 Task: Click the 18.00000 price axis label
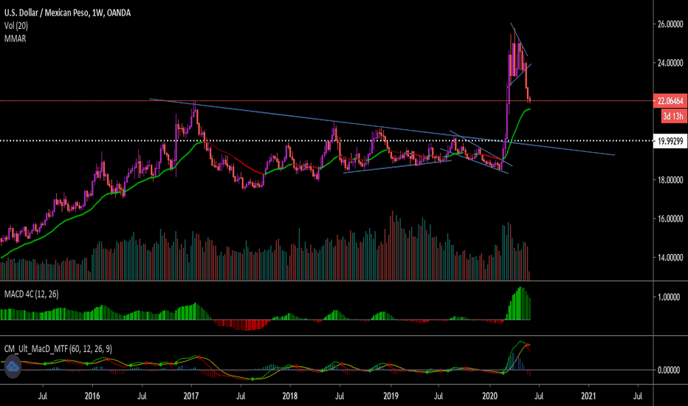[670, 180]
